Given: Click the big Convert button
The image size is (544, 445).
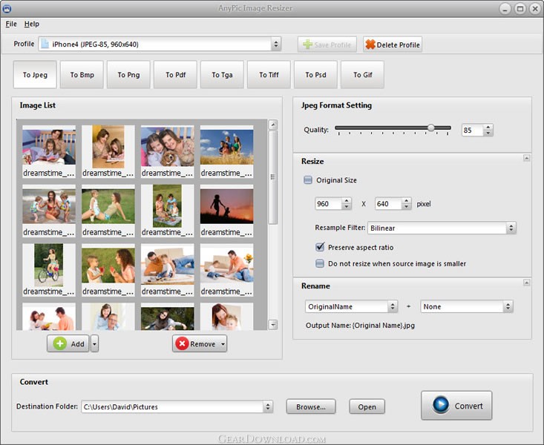Looking at the screenshot, I should (456, 405).
